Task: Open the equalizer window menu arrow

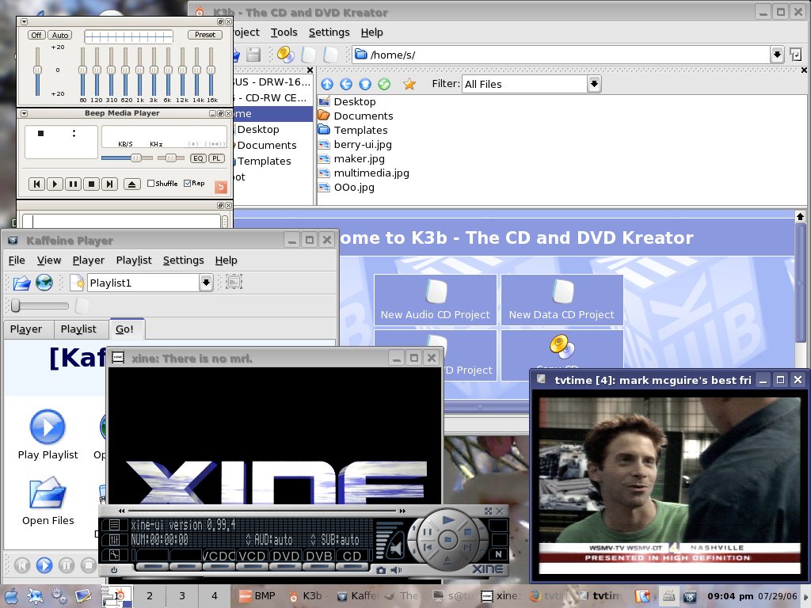Action: pos(25,21)
